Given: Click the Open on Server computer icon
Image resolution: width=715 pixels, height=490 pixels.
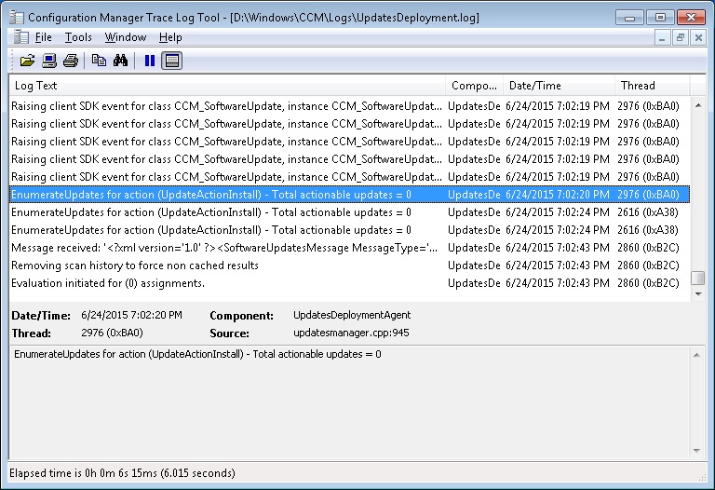Looking at the screenshot, I should click(49, 61).
